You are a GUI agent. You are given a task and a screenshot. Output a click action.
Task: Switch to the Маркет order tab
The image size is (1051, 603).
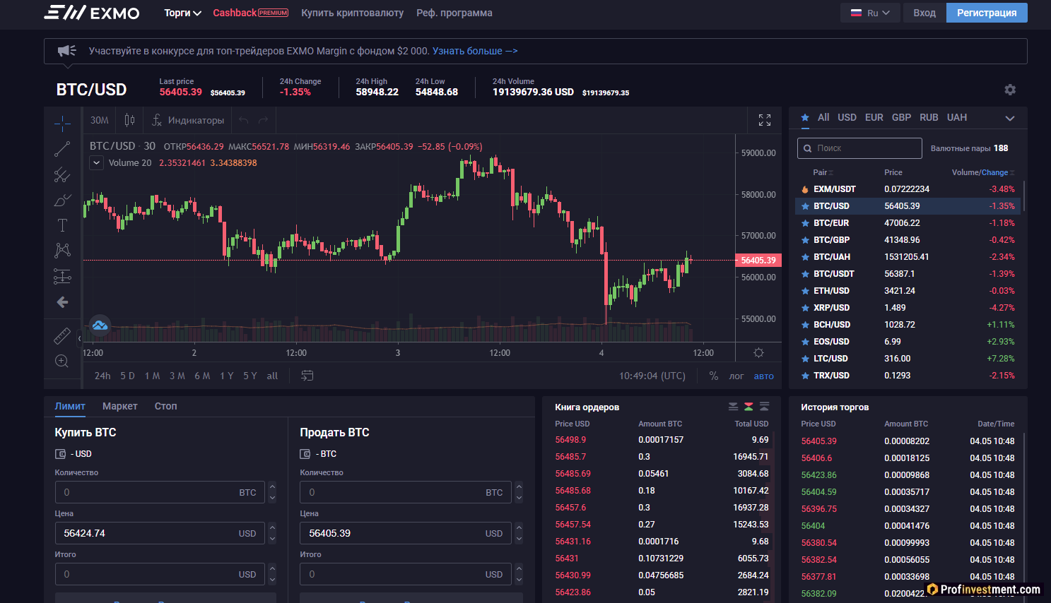click(119, 406)
